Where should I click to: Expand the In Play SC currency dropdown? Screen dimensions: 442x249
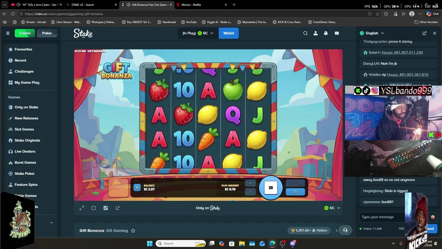(x=198, y=33)
